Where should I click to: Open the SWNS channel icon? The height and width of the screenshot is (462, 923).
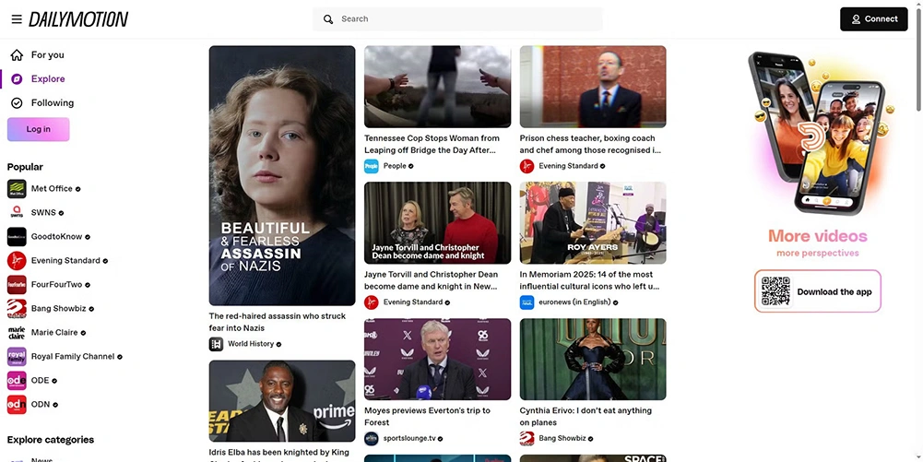(x=17, y=212)
